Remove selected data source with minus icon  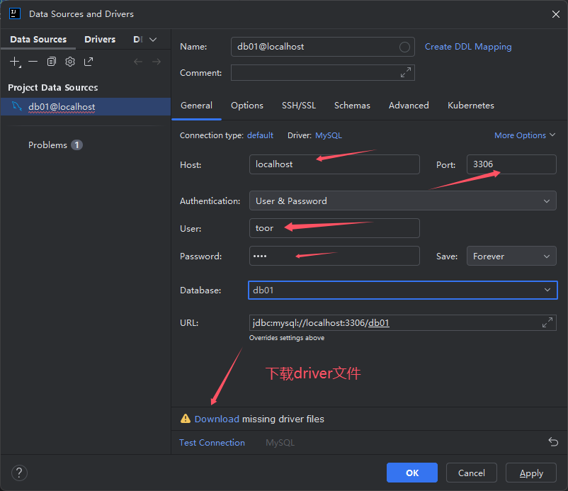click(x=33, y=62)
